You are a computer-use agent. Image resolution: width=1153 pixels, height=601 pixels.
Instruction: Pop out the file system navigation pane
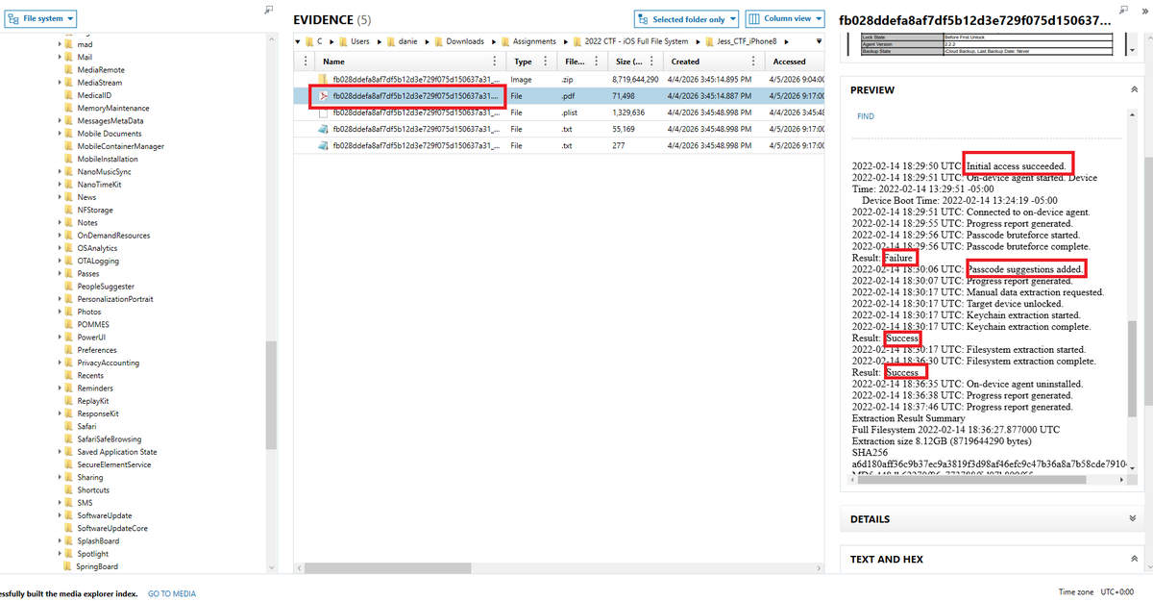pyautogui.click(x=268, y=9)
